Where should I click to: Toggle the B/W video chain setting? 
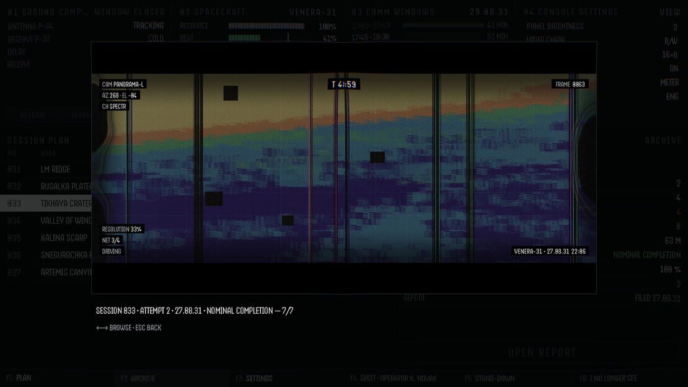point(671,41)
